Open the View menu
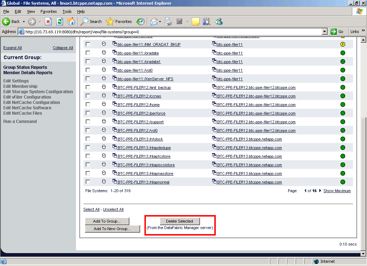This screenshot has width=367, height=266. [31, 11]
